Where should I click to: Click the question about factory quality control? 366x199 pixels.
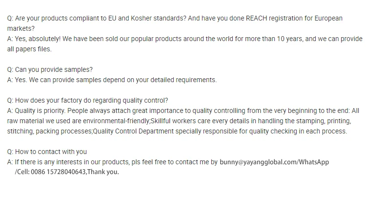pyautogui.click(x=88, y=100)
